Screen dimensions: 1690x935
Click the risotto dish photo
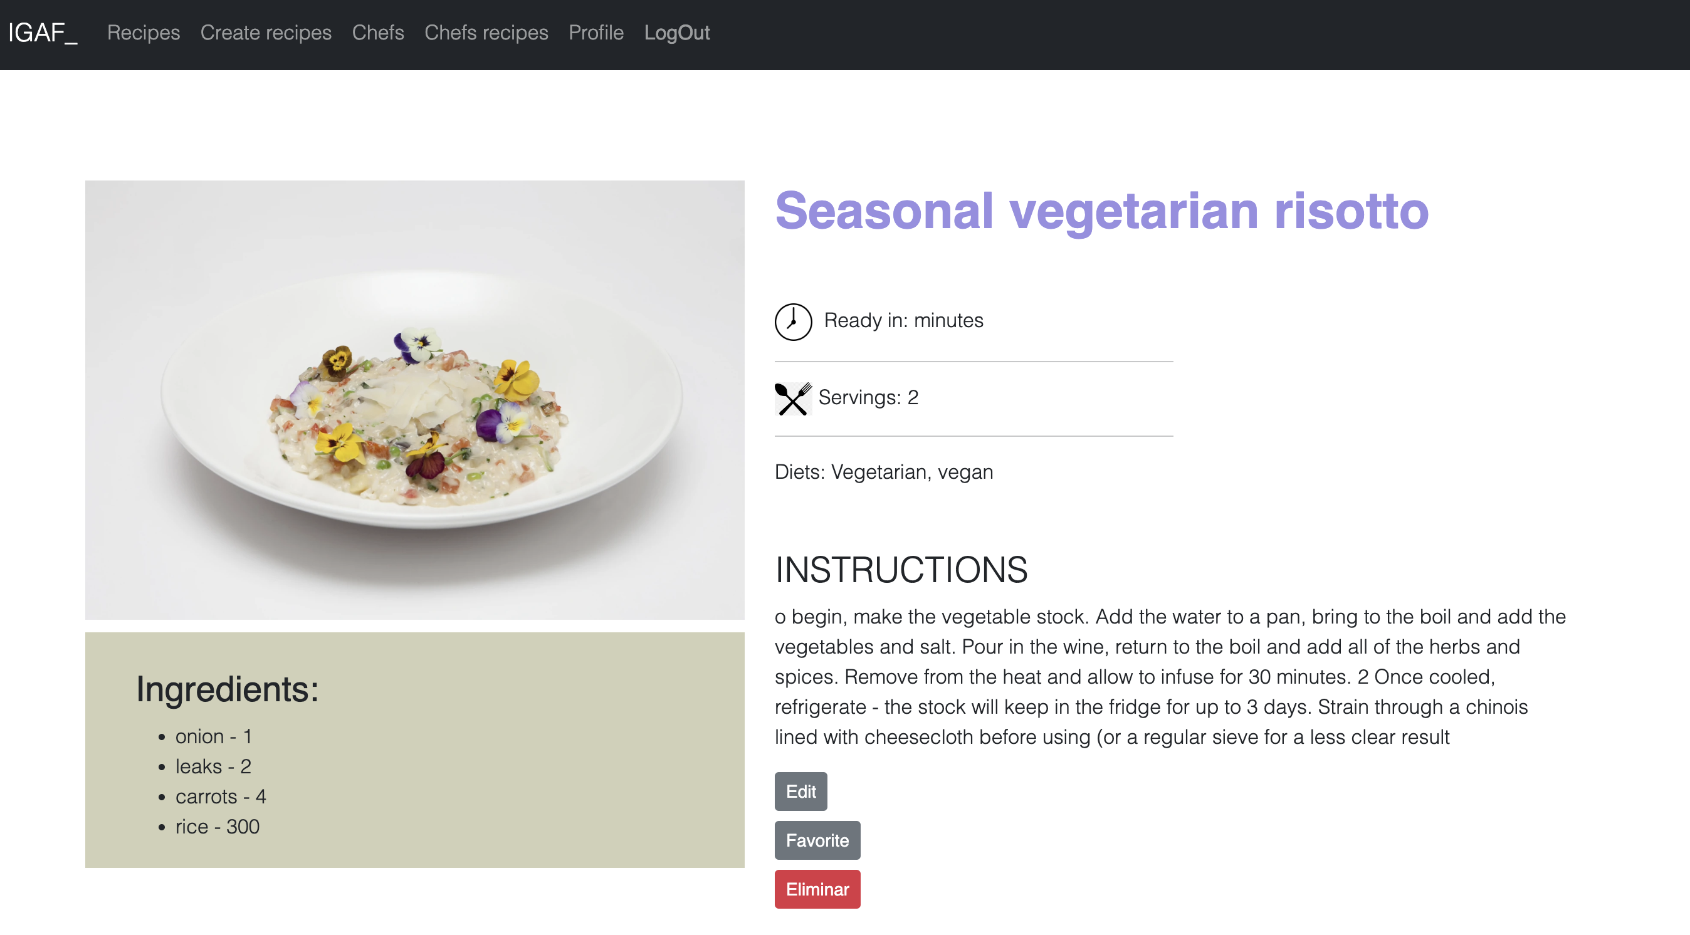click(x=414, y=399)
